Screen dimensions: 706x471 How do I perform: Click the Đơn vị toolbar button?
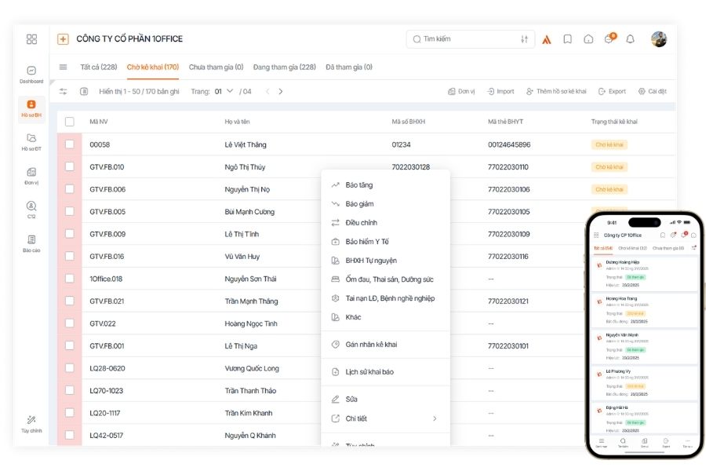point(461,92)
